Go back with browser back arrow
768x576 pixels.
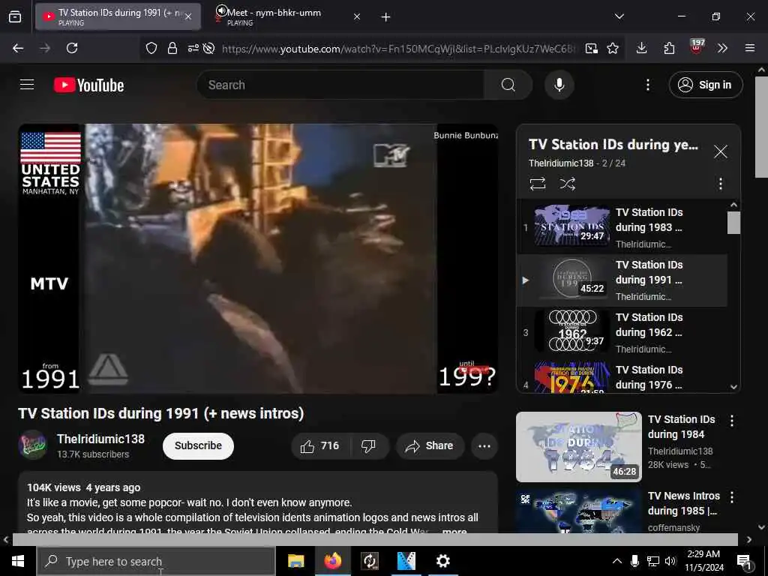pyautogui.click(x=18, y=48)
